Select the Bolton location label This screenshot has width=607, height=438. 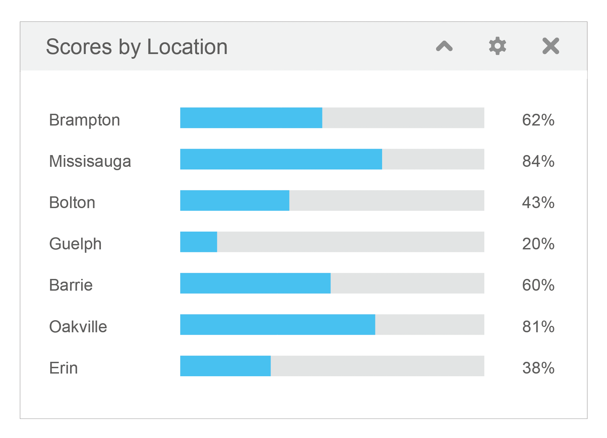click(x=72, y=203)
